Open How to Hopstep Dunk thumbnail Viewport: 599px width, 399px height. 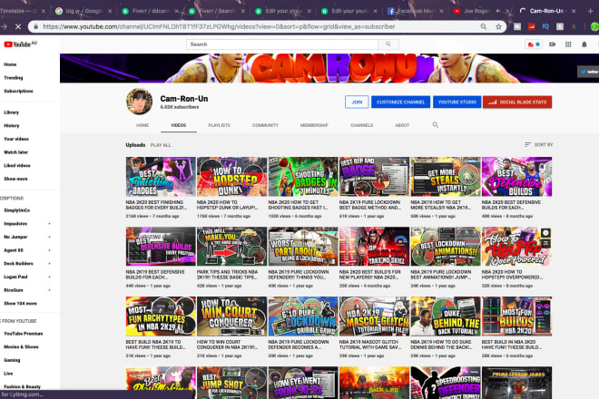coord(231,177)
